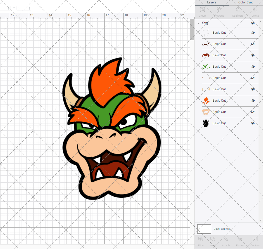Click the Svg group name

[x=205, y=23]
